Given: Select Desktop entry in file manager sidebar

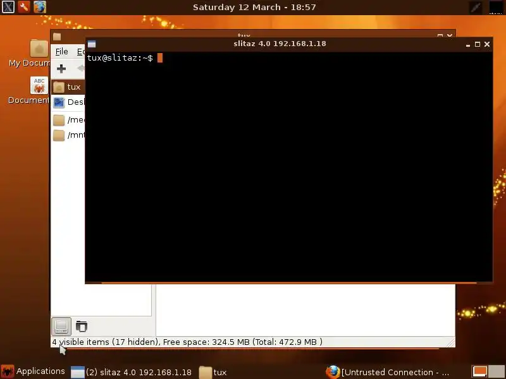Looking at the screenshot, I should (68, 102).
